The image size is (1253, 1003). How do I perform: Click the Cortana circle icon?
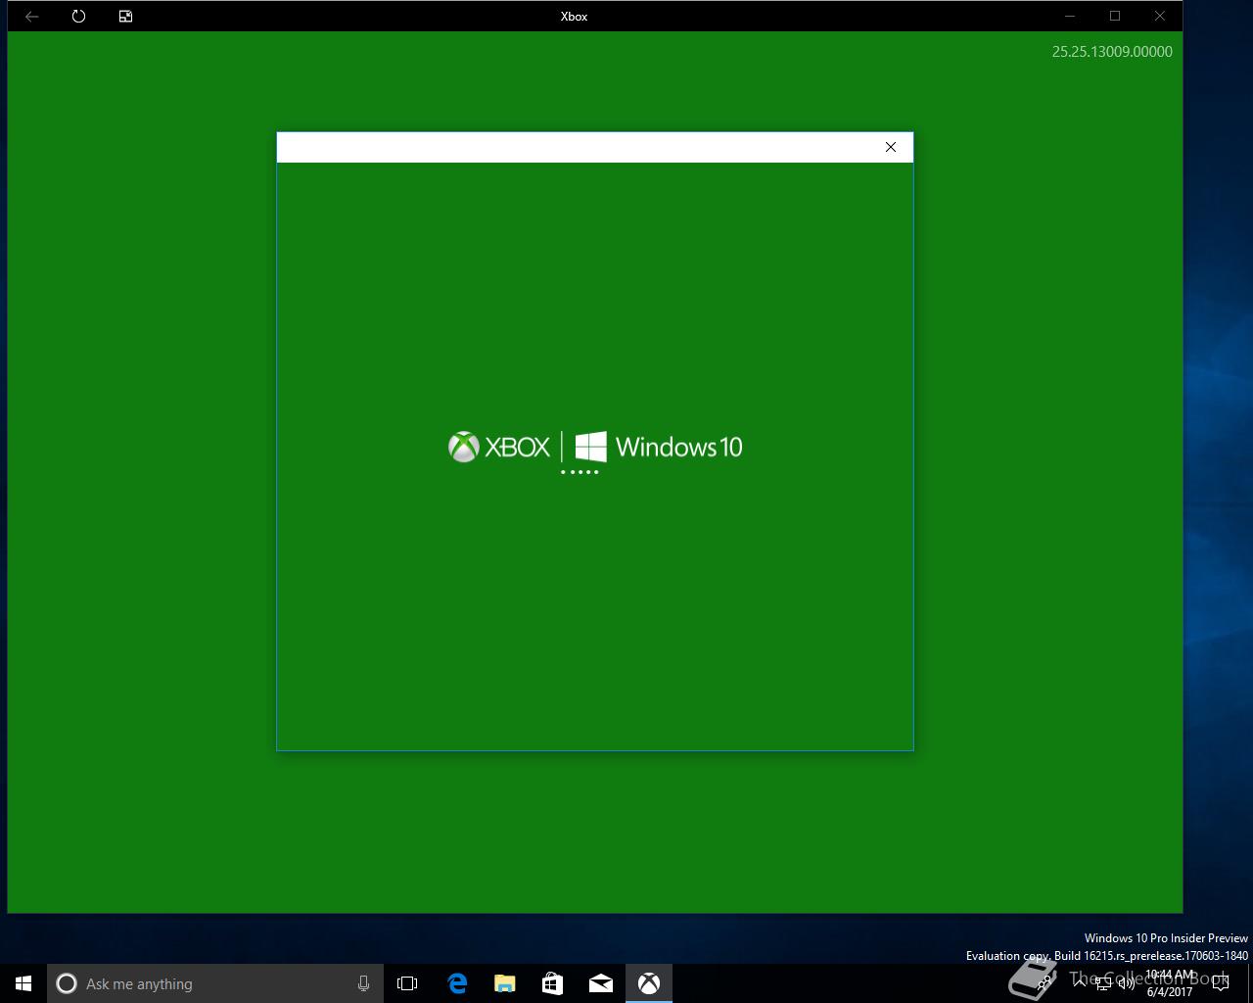pos(67,983)
